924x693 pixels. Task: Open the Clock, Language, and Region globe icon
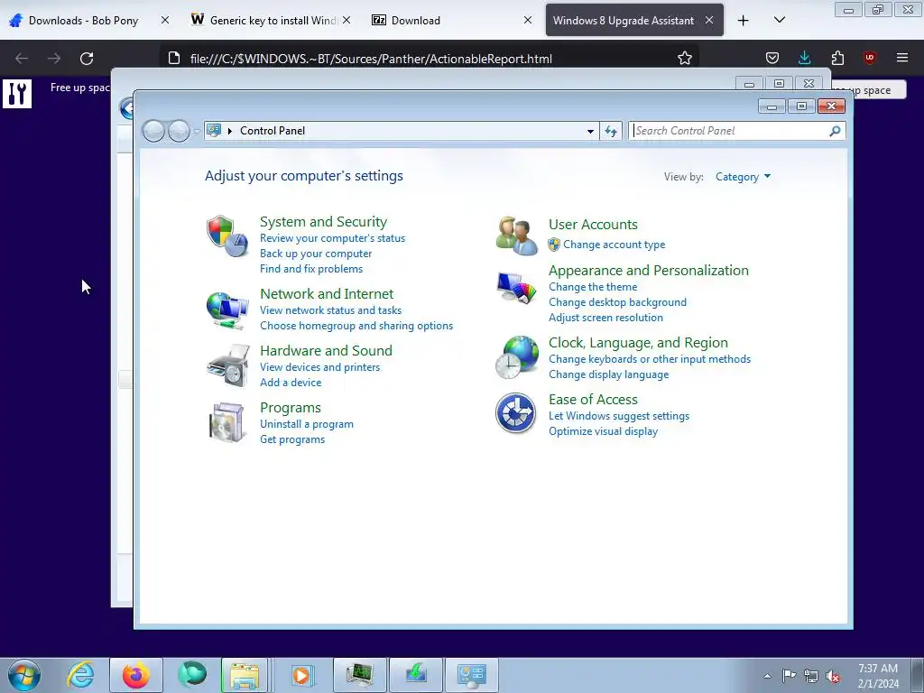tap(517, 357)
